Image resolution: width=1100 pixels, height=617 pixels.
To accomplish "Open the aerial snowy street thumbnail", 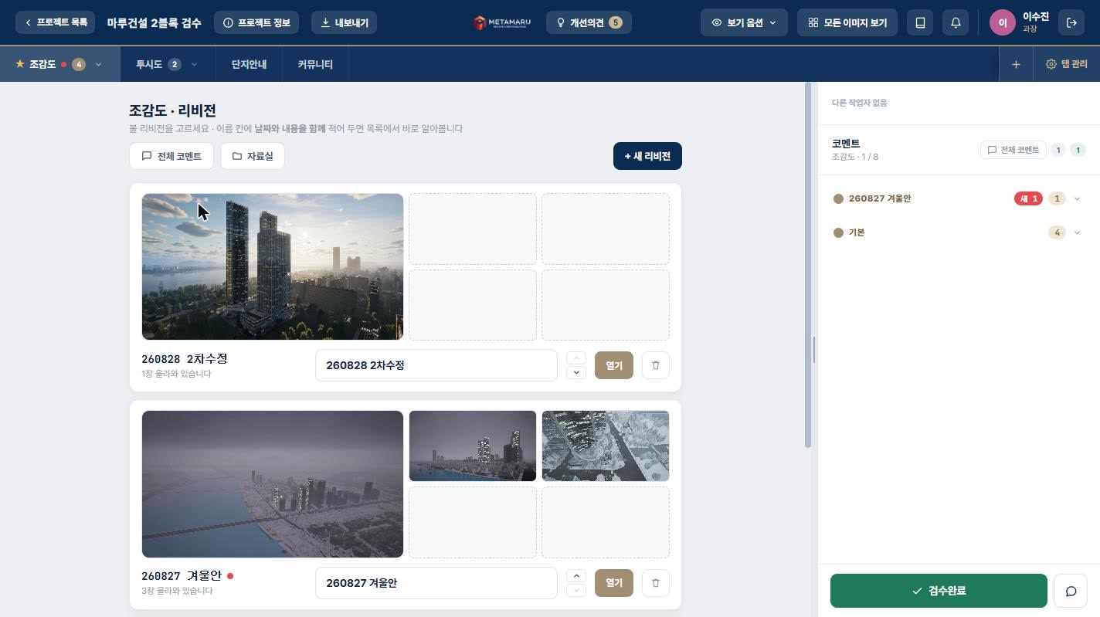I will (606, 446).
